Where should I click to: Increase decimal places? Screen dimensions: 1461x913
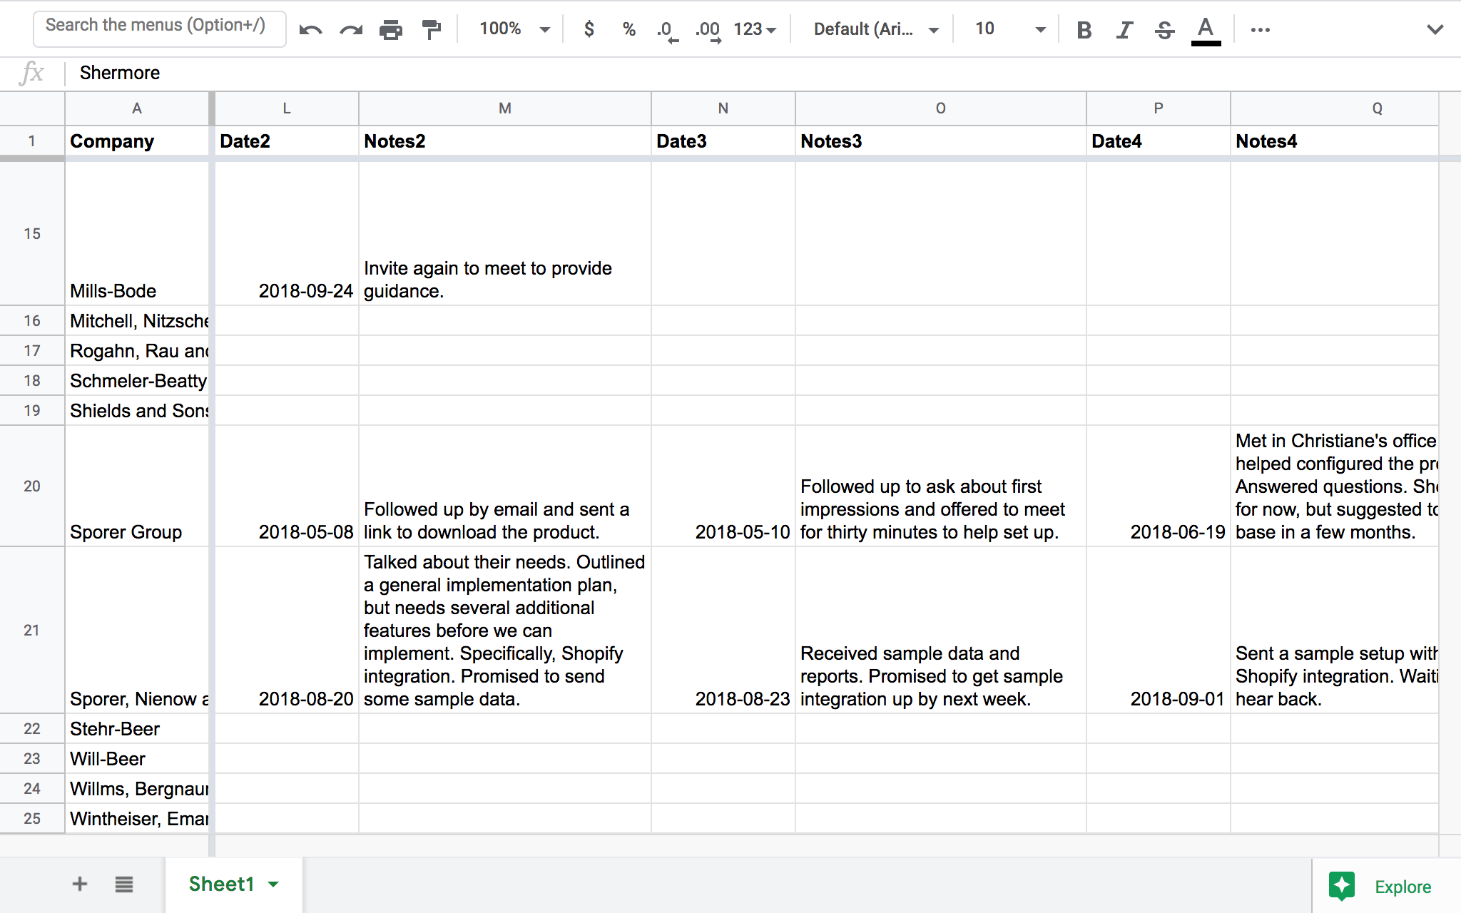pyautogui.click(x=707, y=29)
